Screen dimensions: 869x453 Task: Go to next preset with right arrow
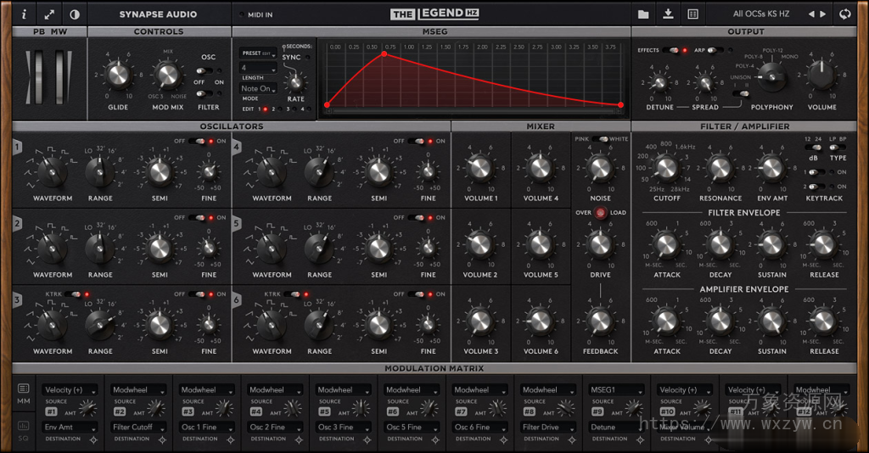point(823,14)
